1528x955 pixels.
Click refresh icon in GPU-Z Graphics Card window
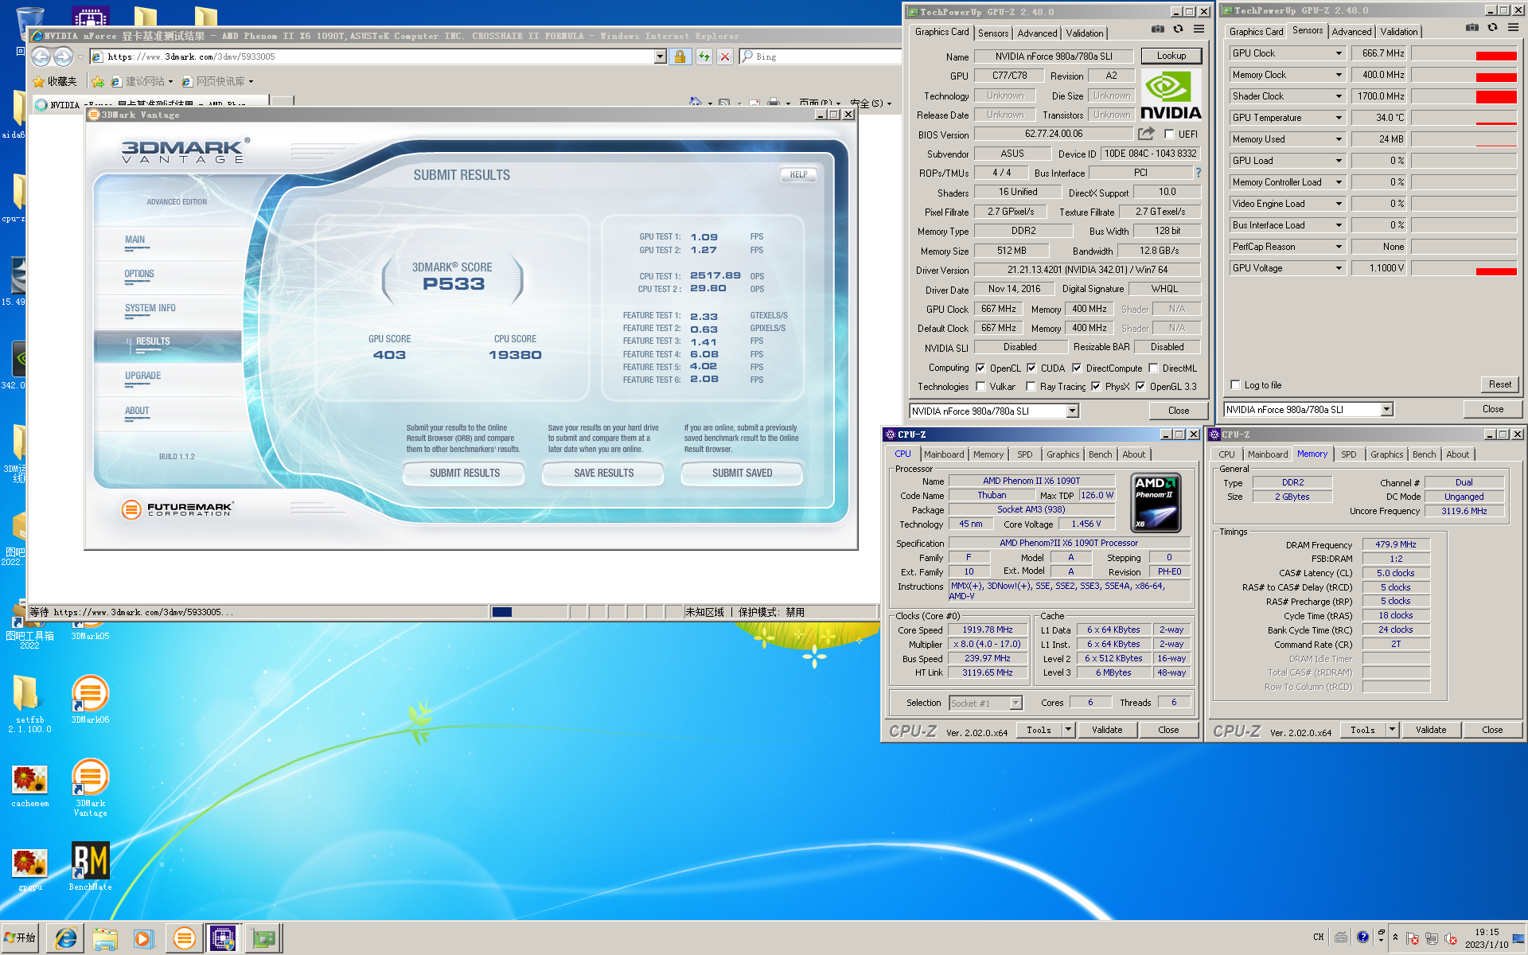click(1178, 29)
